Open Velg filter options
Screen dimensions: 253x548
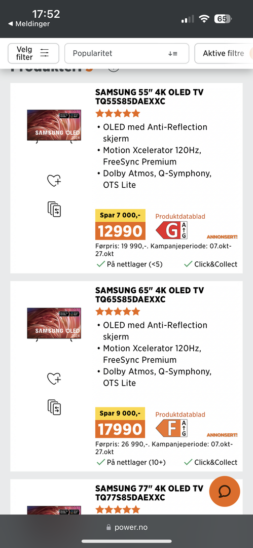coord(33,53)
